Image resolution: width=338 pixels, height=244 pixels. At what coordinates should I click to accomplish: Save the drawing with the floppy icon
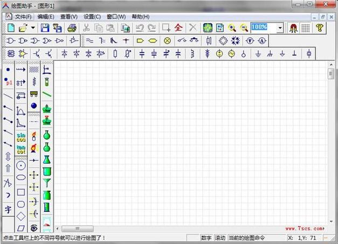tap(45, 28)
